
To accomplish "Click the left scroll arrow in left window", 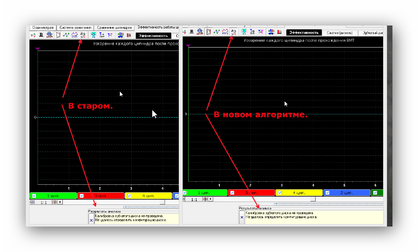I will [60, 202].
